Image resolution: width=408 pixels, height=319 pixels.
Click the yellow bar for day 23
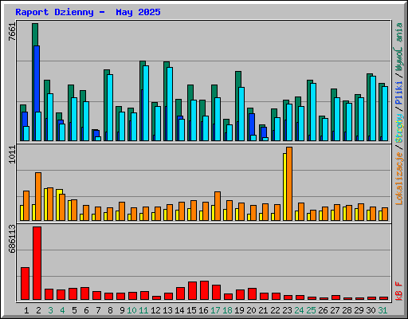tap(284, 187)
